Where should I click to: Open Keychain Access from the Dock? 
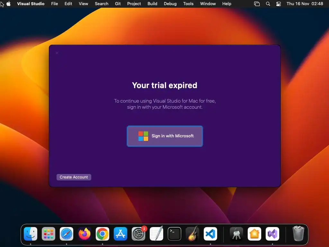coord(236,234)
